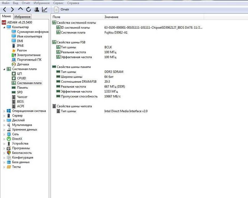
Task: Click the Тесты benchmark icon
Action: 9,167
